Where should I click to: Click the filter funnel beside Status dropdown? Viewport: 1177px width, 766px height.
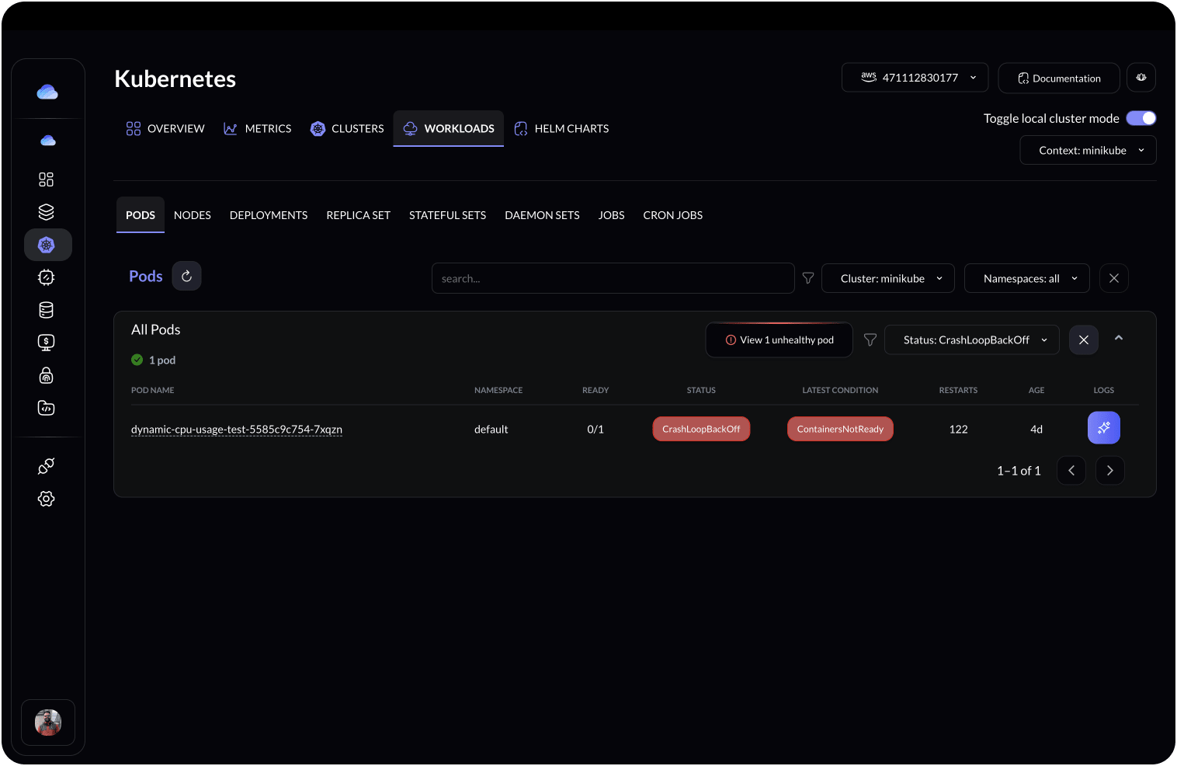click(x=870, y=339)
